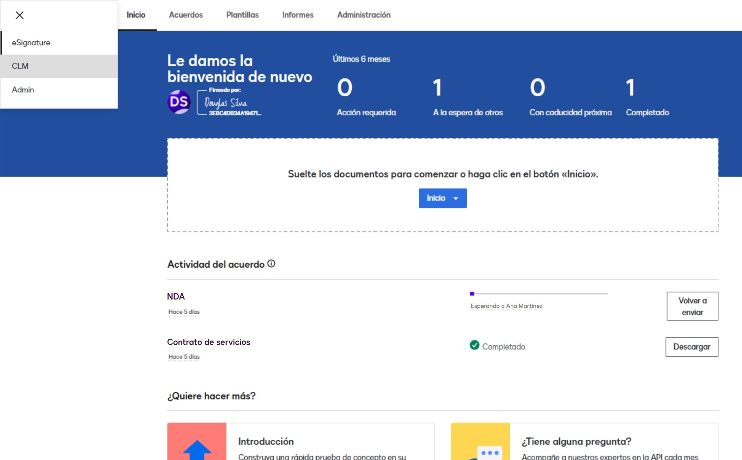Switch to CLM in the app switcher

pos(20,66)
